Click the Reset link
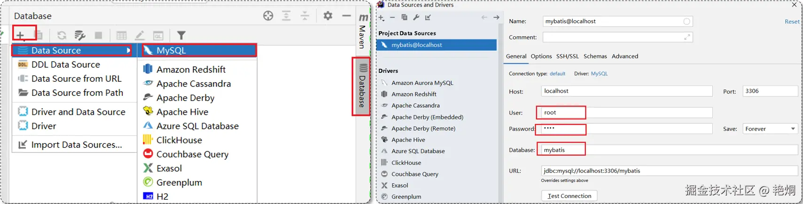The image size is (803, 204). 792,22
